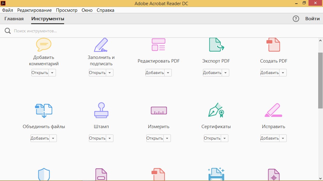Select the purple document form icon in bottom row

pyautogui.click(x=101, y=175)
